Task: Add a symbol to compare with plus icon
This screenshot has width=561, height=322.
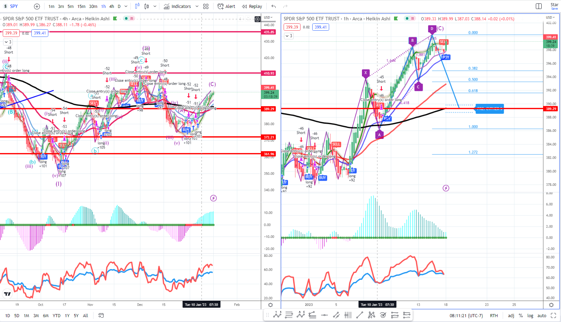Action: click(x=37, y=6)
